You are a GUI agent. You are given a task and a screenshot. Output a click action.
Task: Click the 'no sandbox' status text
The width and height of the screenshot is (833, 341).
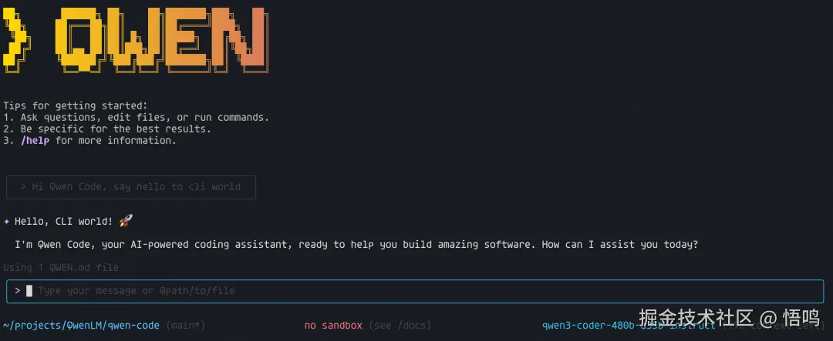[x=333, y=325]
